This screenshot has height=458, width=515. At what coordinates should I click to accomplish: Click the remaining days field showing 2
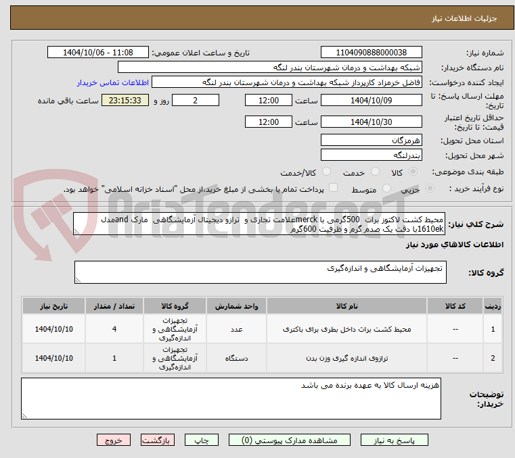tap(196, 101)
